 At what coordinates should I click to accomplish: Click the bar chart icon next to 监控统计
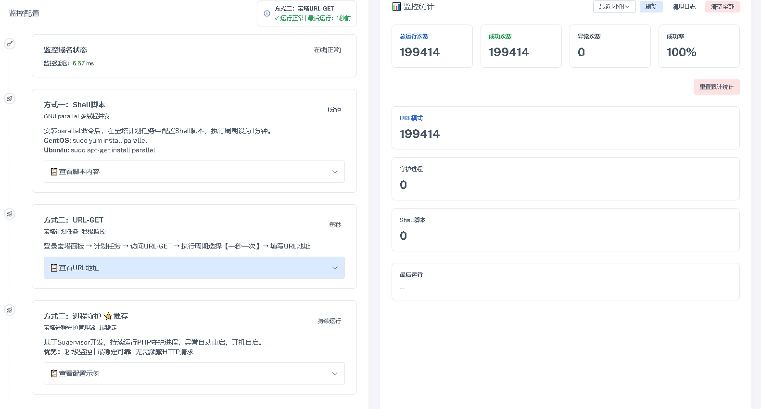point(396,7)
